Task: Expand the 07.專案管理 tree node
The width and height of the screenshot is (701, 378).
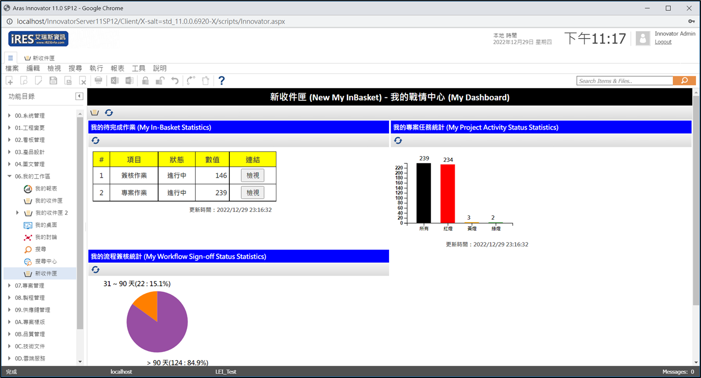Action: 9,285
